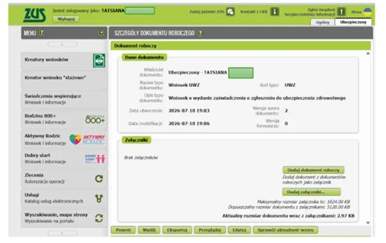Open the Zlecenia refresh arrow icon

pos(99,179)
